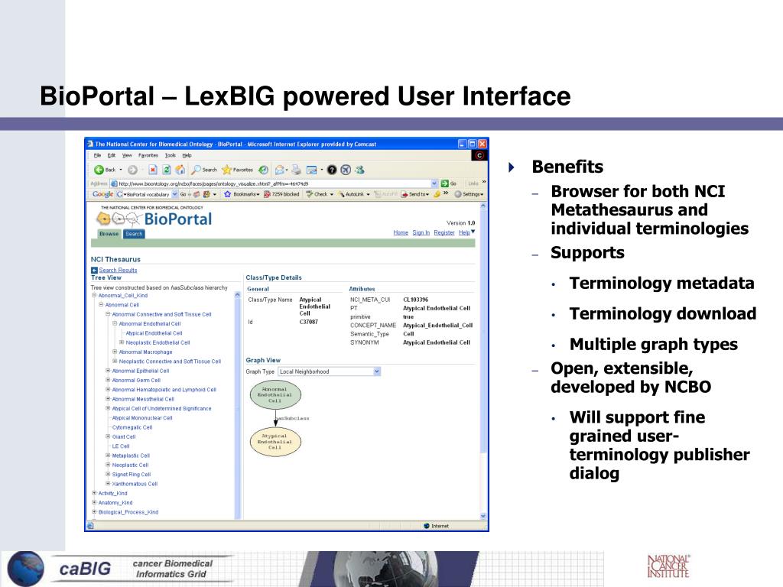
Task: Click the Home house icon in toolbar
Action: coord(180,170)
